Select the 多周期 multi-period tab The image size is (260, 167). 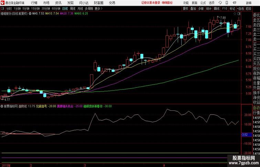tap(89, 9)
